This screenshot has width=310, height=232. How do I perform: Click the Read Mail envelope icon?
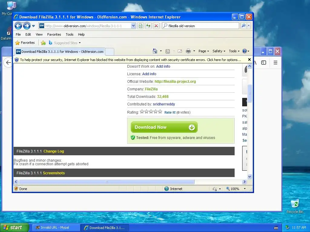[180, 51]
